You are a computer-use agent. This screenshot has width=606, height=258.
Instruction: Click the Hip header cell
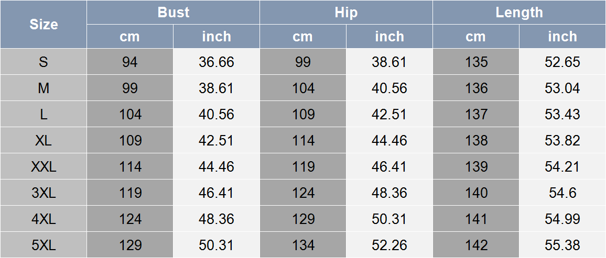pos(346,13)
